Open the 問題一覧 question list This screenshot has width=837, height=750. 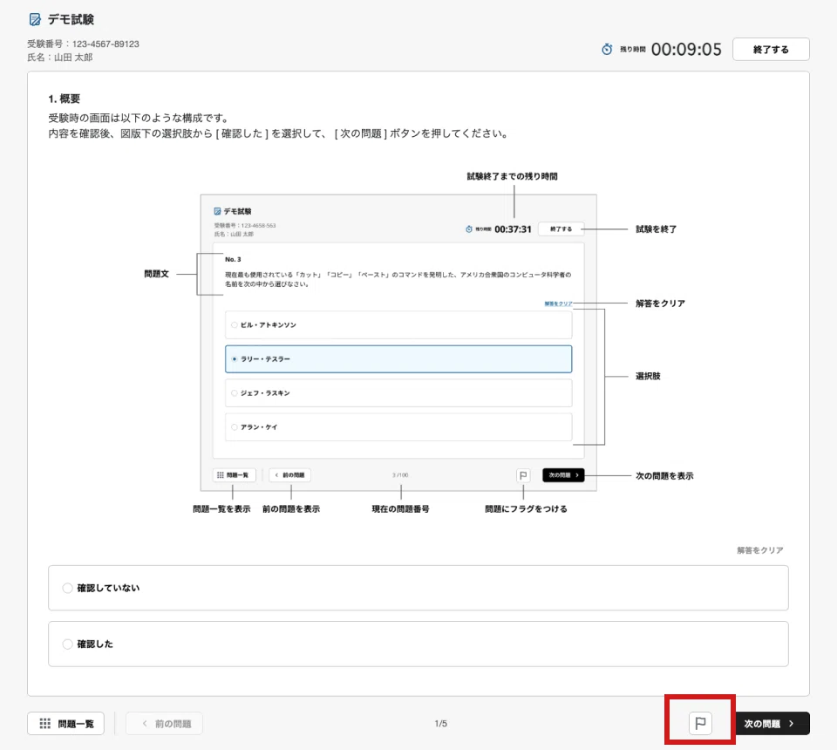click(x=65, y=723)
